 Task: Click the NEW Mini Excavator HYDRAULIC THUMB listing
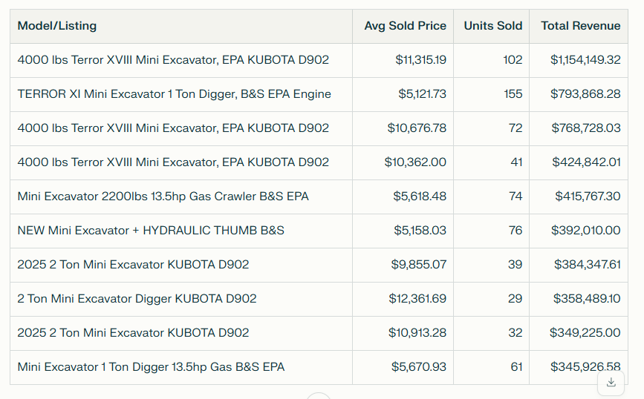(151, 231)
